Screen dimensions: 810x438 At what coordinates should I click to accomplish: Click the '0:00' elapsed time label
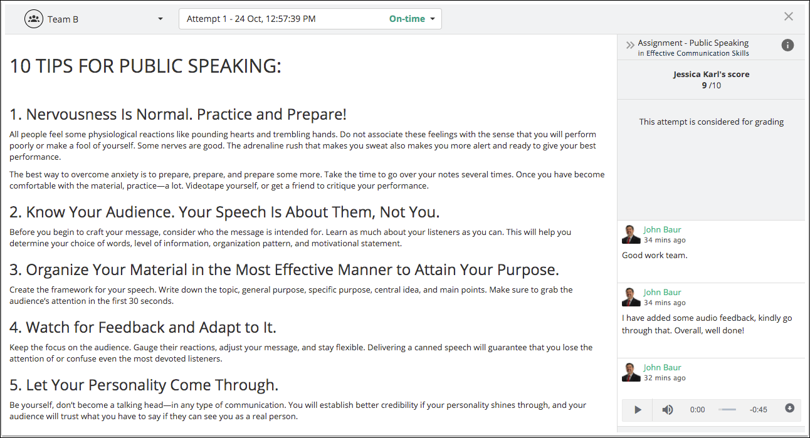click(697, 410)
